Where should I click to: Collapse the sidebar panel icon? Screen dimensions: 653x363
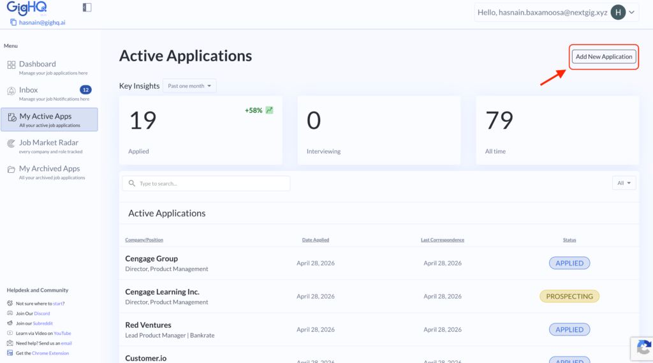pos(87,8)
